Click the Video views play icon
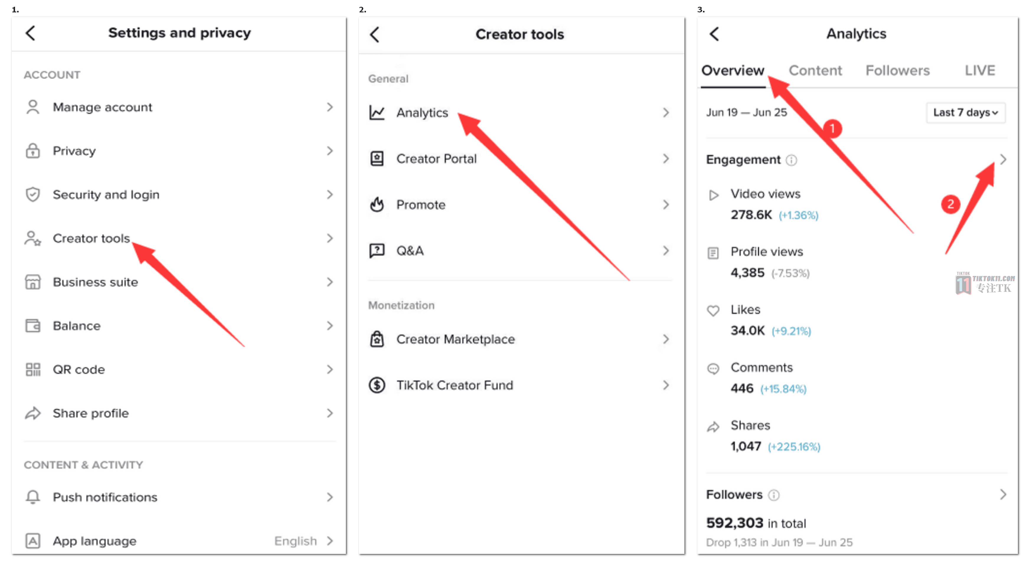The width and height of the screenshot is (1030, 566). point(714,195)
